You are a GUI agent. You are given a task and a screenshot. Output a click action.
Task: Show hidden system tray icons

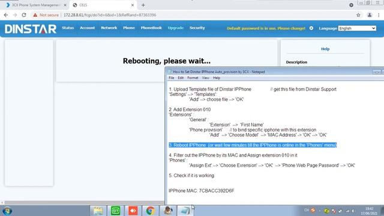(320, 211)
